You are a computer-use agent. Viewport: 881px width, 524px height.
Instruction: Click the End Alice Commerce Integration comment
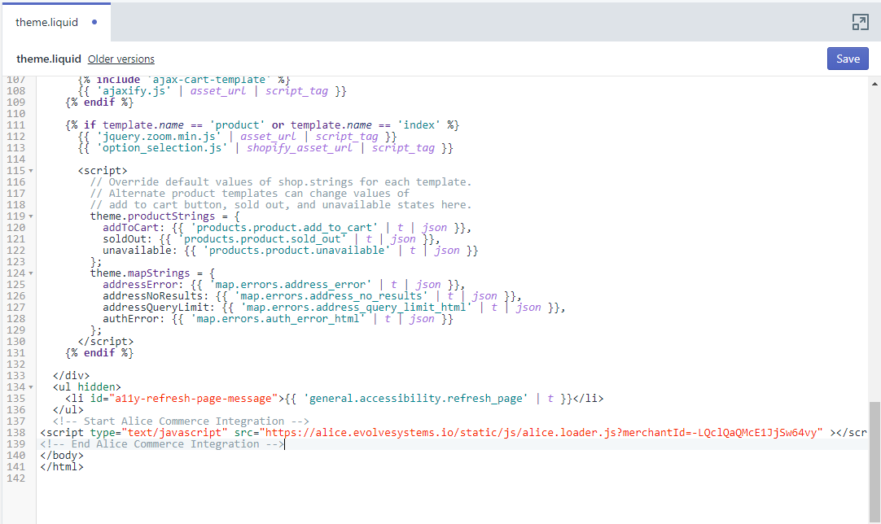[x=162, y=443]
